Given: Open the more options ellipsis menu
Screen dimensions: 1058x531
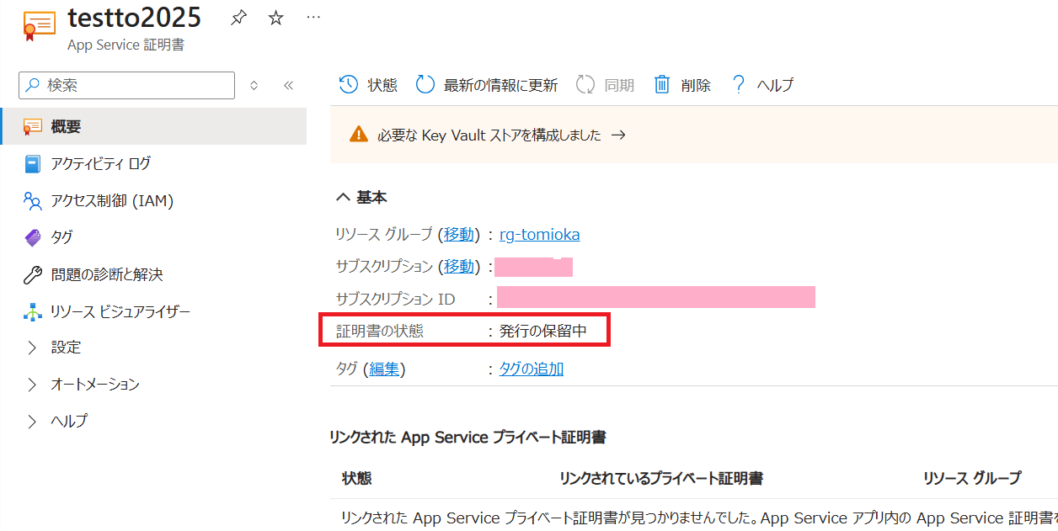Looking at the screenshot, I should pyautogui.click(x=313, y=18).
